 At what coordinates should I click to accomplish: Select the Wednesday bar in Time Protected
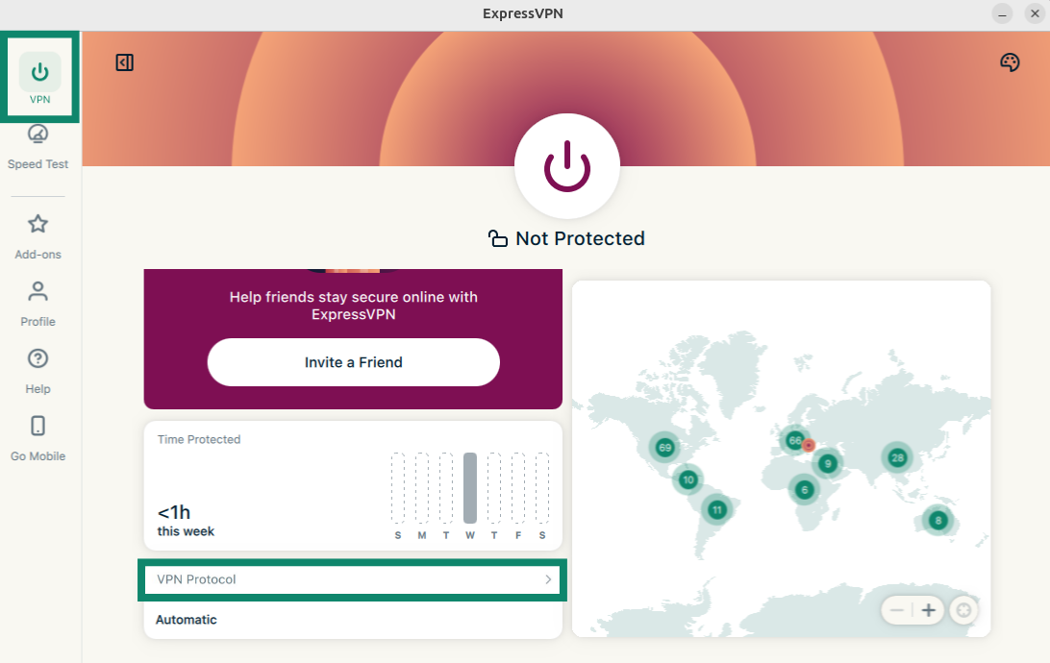[470, 487]
